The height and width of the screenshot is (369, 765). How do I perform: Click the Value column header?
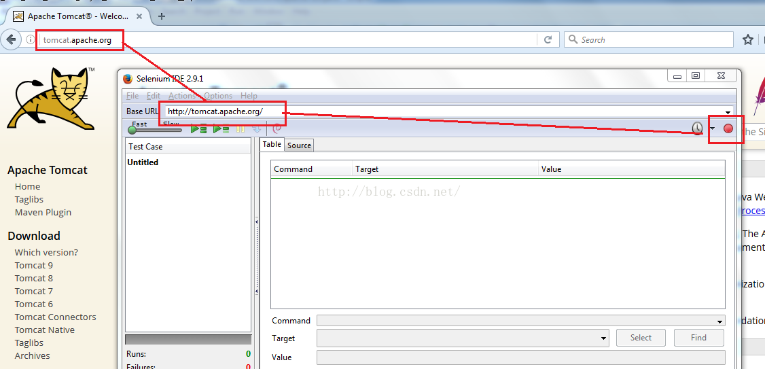click(x=631, y=169)
